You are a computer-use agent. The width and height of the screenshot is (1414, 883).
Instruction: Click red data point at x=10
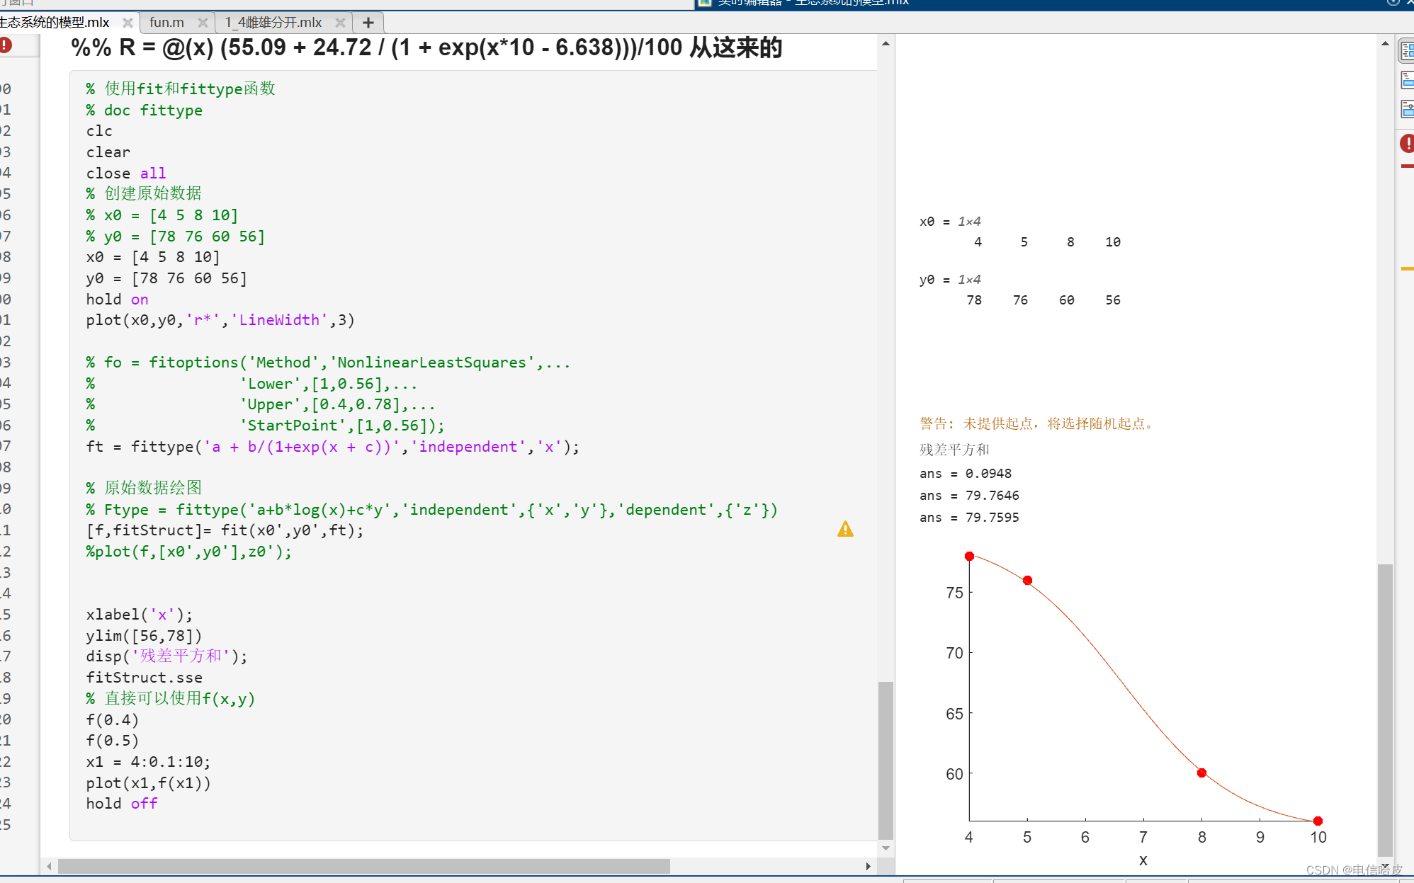click(1318, 821)
